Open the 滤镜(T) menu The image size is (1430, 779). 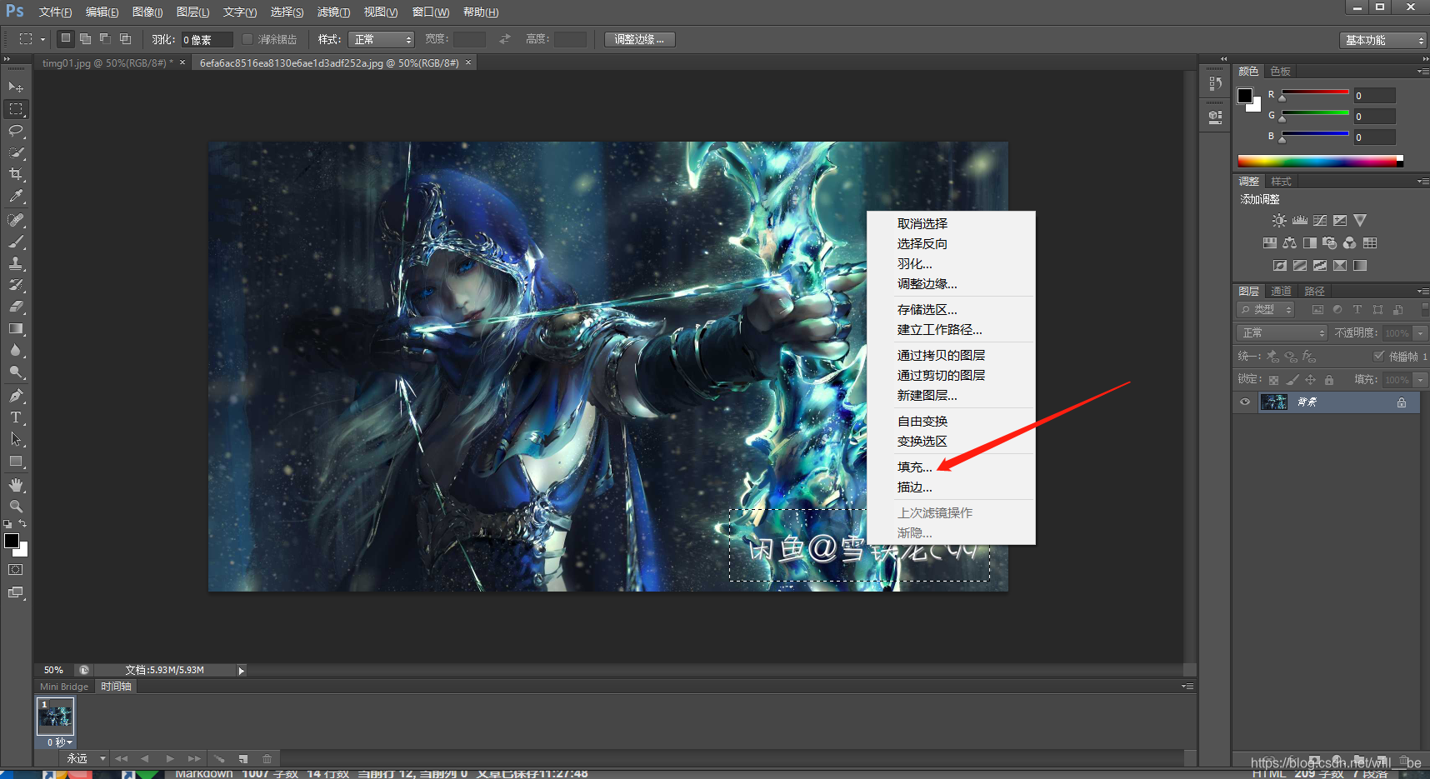(333, 12)
